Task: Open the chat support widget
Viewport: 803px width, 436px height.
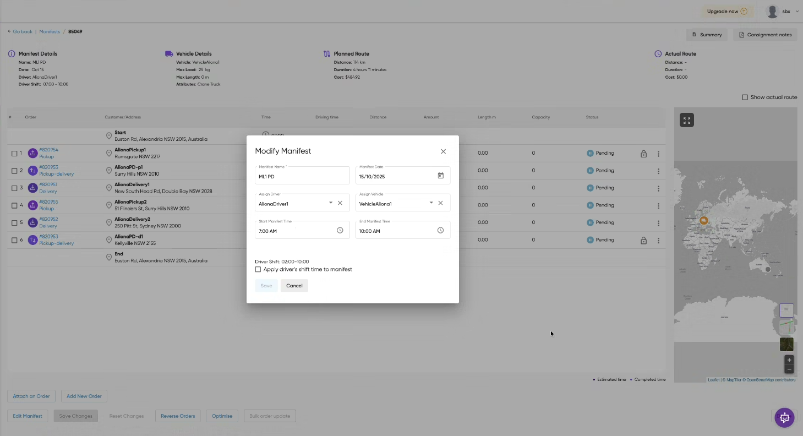Action: 784,418
